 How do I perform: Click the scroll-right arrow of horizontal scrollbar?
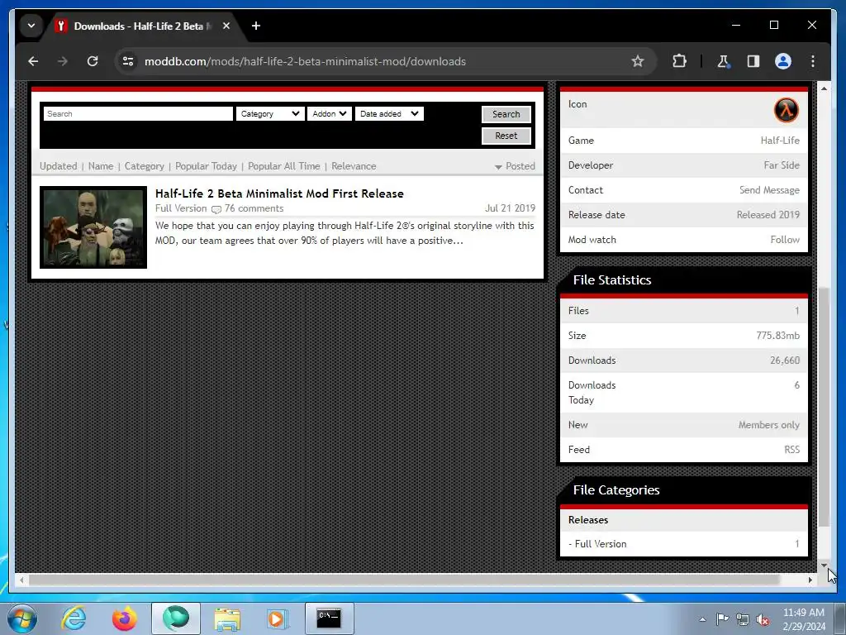point(810,580)
